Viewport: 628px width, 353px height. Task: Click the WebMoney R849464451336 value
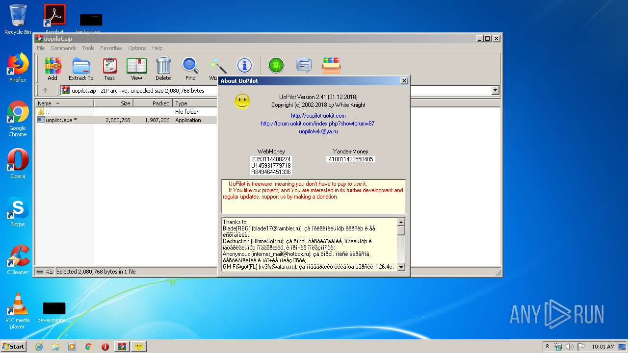tap(271, 172)
